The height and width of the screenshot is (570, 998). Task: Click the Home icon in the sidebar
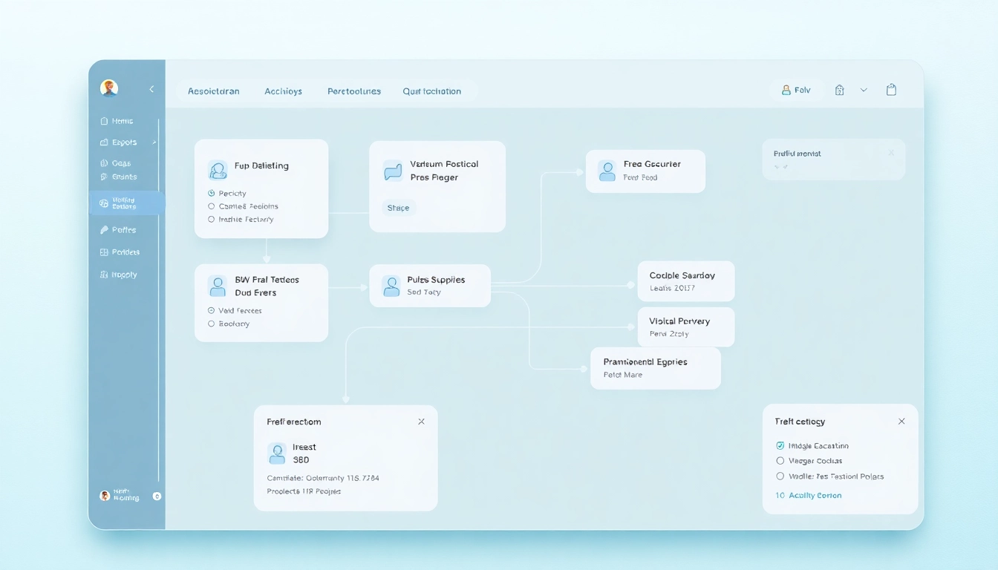pos(104,121)
